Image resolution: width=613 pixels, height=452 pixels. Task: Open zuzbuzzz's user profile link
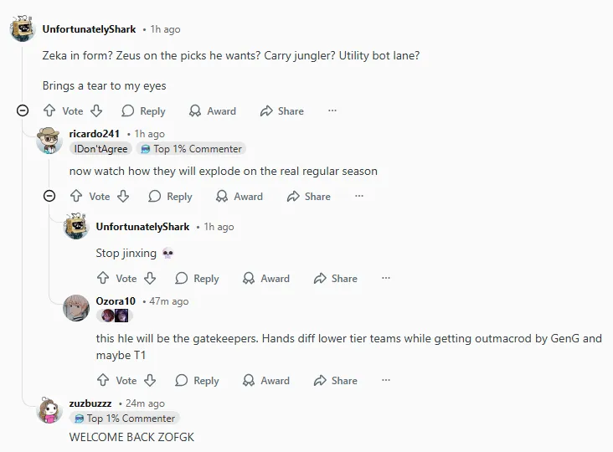pyautogui.click(x=90, y=403)
